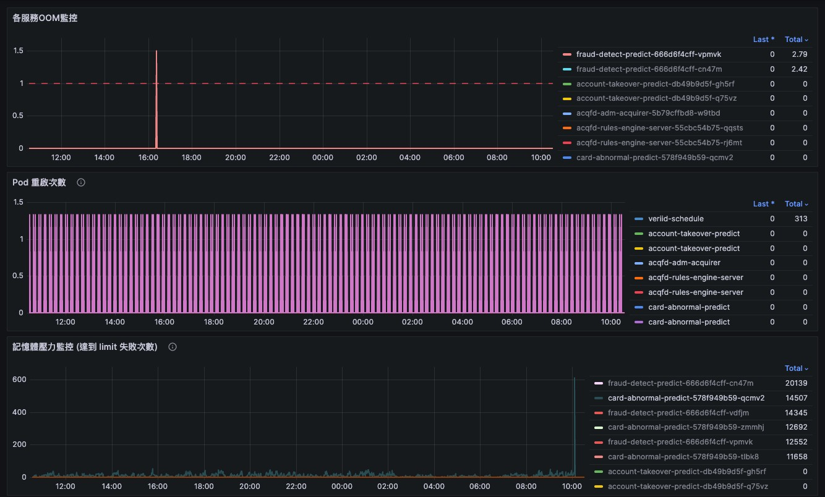Screen dimensions: 825x497
Task: Click color icon of acqfd-adm-acquirer-5b79cffbd8-w9tbd
Action: point(567,114)
